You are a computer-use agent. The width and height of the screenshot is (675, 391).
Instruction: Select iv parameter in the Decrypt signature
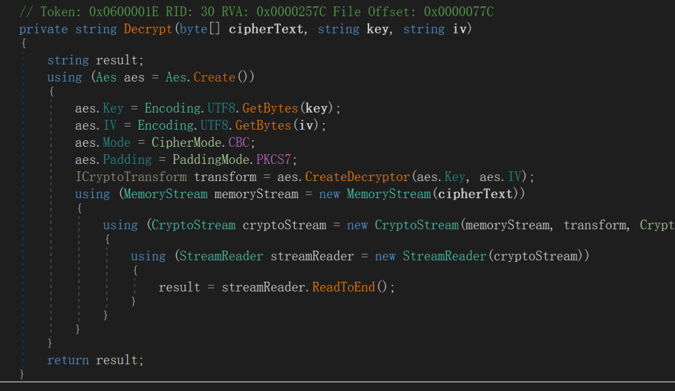(x=459, y=29)
